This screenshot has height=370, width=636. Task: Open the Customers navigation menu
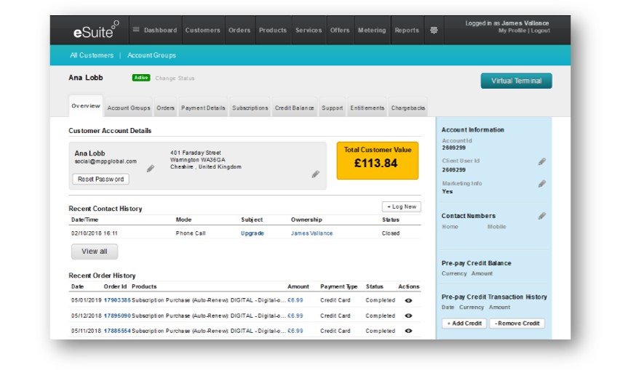point(202,31)
